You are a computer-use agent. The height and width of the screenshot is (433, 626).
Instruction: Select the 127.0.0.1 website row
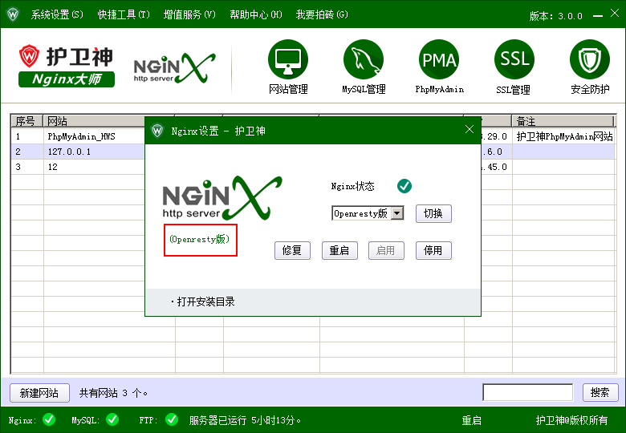(69, 152)
